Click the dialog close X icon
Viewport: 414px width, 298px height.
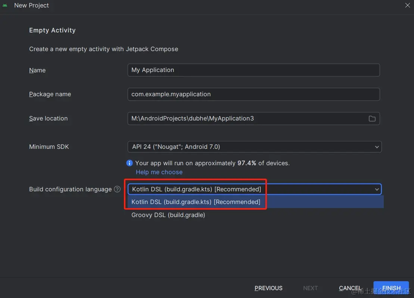pyautogui.click(x=407, y=5)
